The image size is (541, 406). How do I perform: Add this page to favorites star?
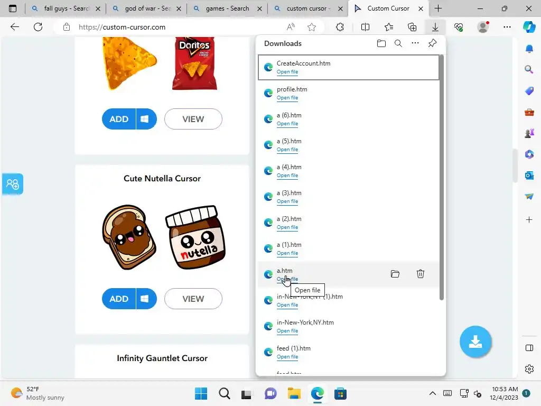pos(312,27)
